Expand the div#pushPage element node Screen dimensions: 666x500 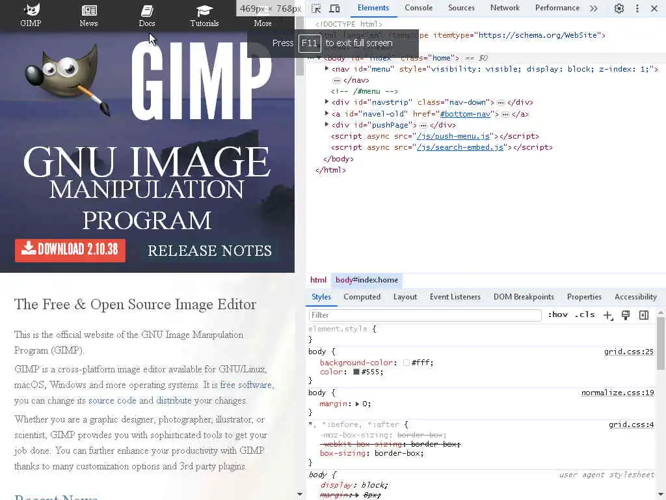pos(326,124)
